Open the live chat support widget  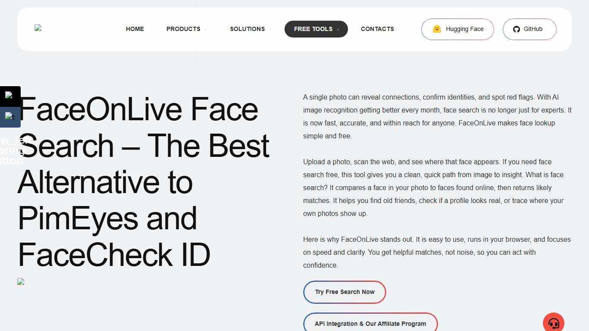554,322
